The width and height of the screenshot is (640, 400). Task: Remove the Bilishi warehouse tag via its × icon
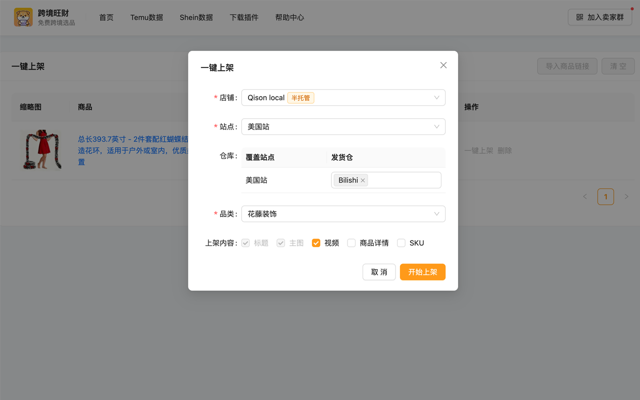(x=363, y=180)
